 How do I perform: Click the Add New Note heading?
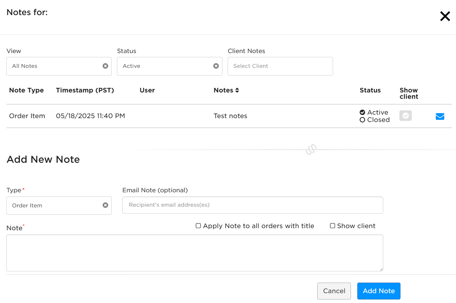point(43,160)
